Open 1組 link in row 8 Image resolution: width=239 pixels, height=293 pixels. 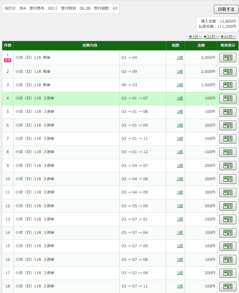[180, 152]
